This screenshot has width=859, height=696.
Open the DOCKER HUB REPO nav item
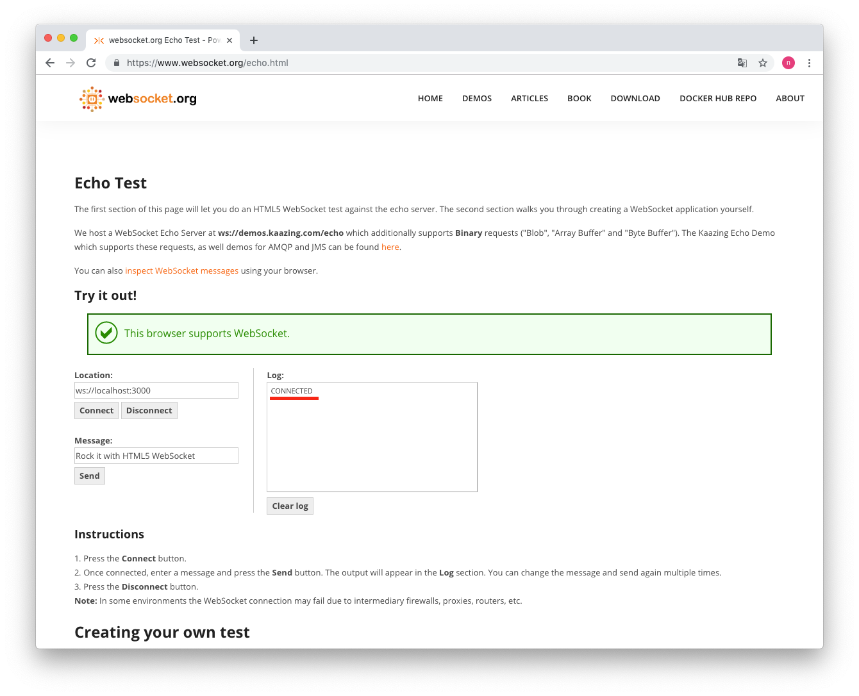click(718, 99)
